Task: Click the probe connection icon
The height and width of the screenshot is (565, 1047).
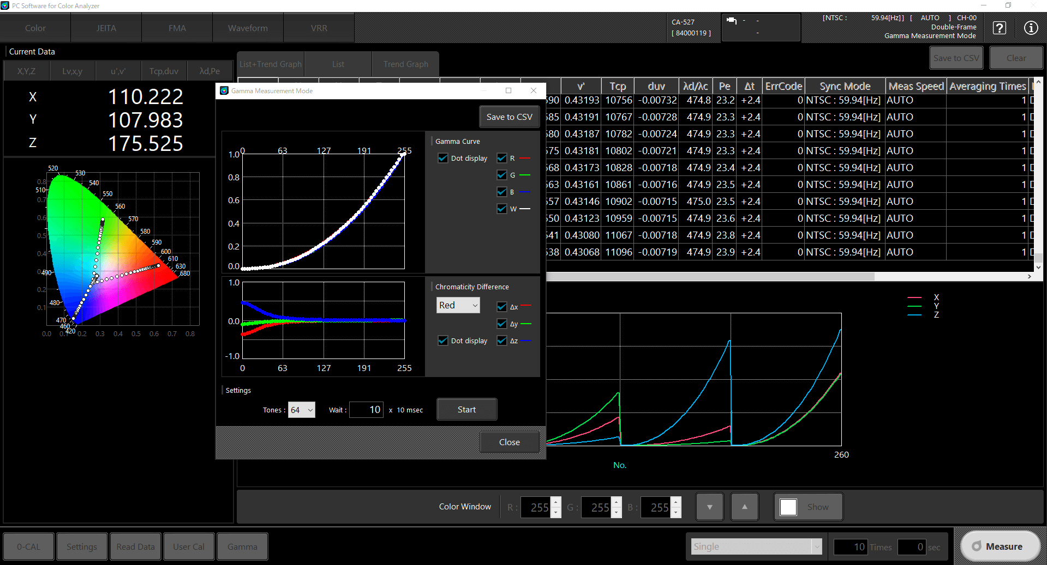Action: pyautogui.click(x=732, y=21)
